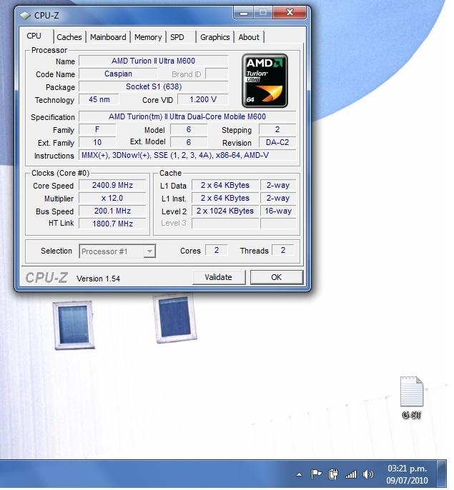Show hidden tray icons arrow
This screenshot has height=490, width=454.
299,475
